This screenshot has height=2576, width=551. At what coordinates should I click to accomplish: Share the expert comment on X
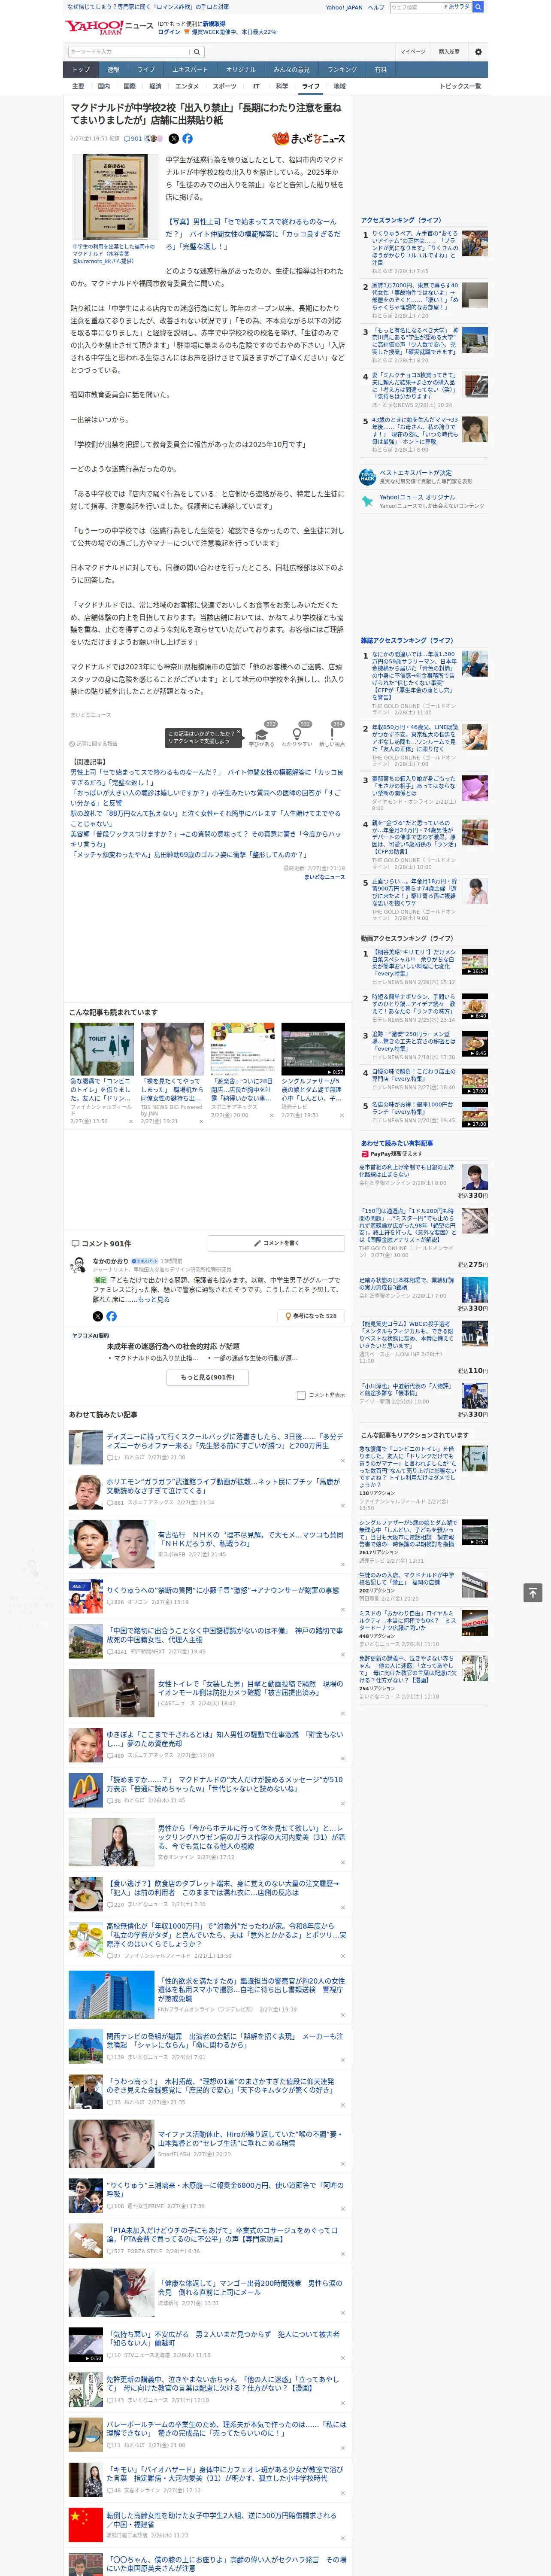(98, 1316)
